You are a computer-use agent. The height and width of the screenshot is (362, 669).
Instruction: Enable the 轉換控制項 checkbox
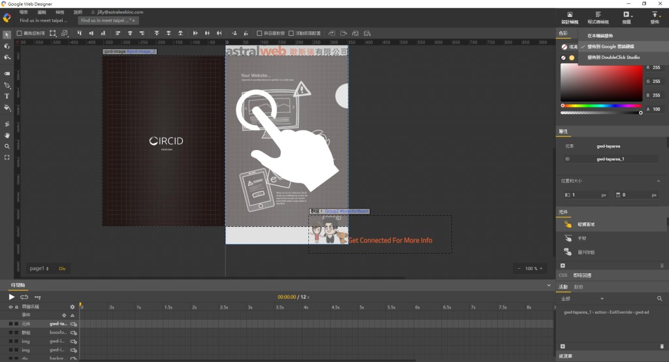point(19,33)
